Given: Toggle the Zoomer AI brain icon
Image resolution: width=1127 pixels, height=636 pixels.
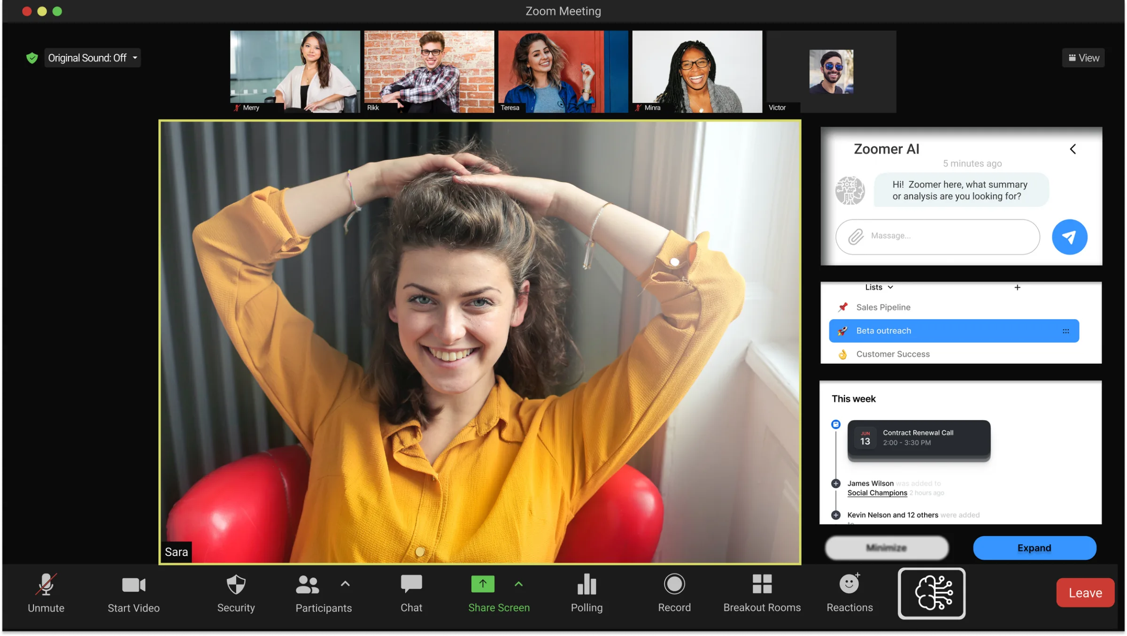Looking at the screenshot, I should (x=932, y=593).
